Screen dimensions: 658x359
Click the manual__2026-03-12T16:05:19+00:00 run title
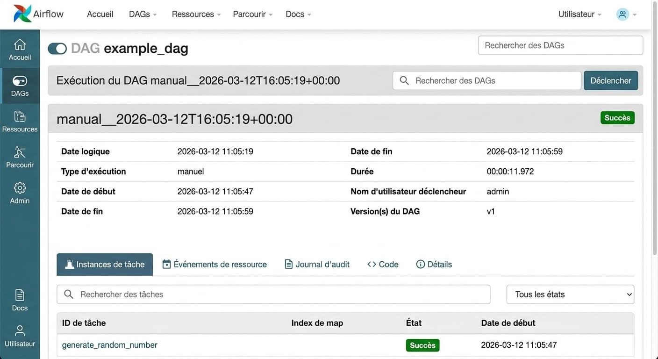pyautogui.click(x=174, y=119)
